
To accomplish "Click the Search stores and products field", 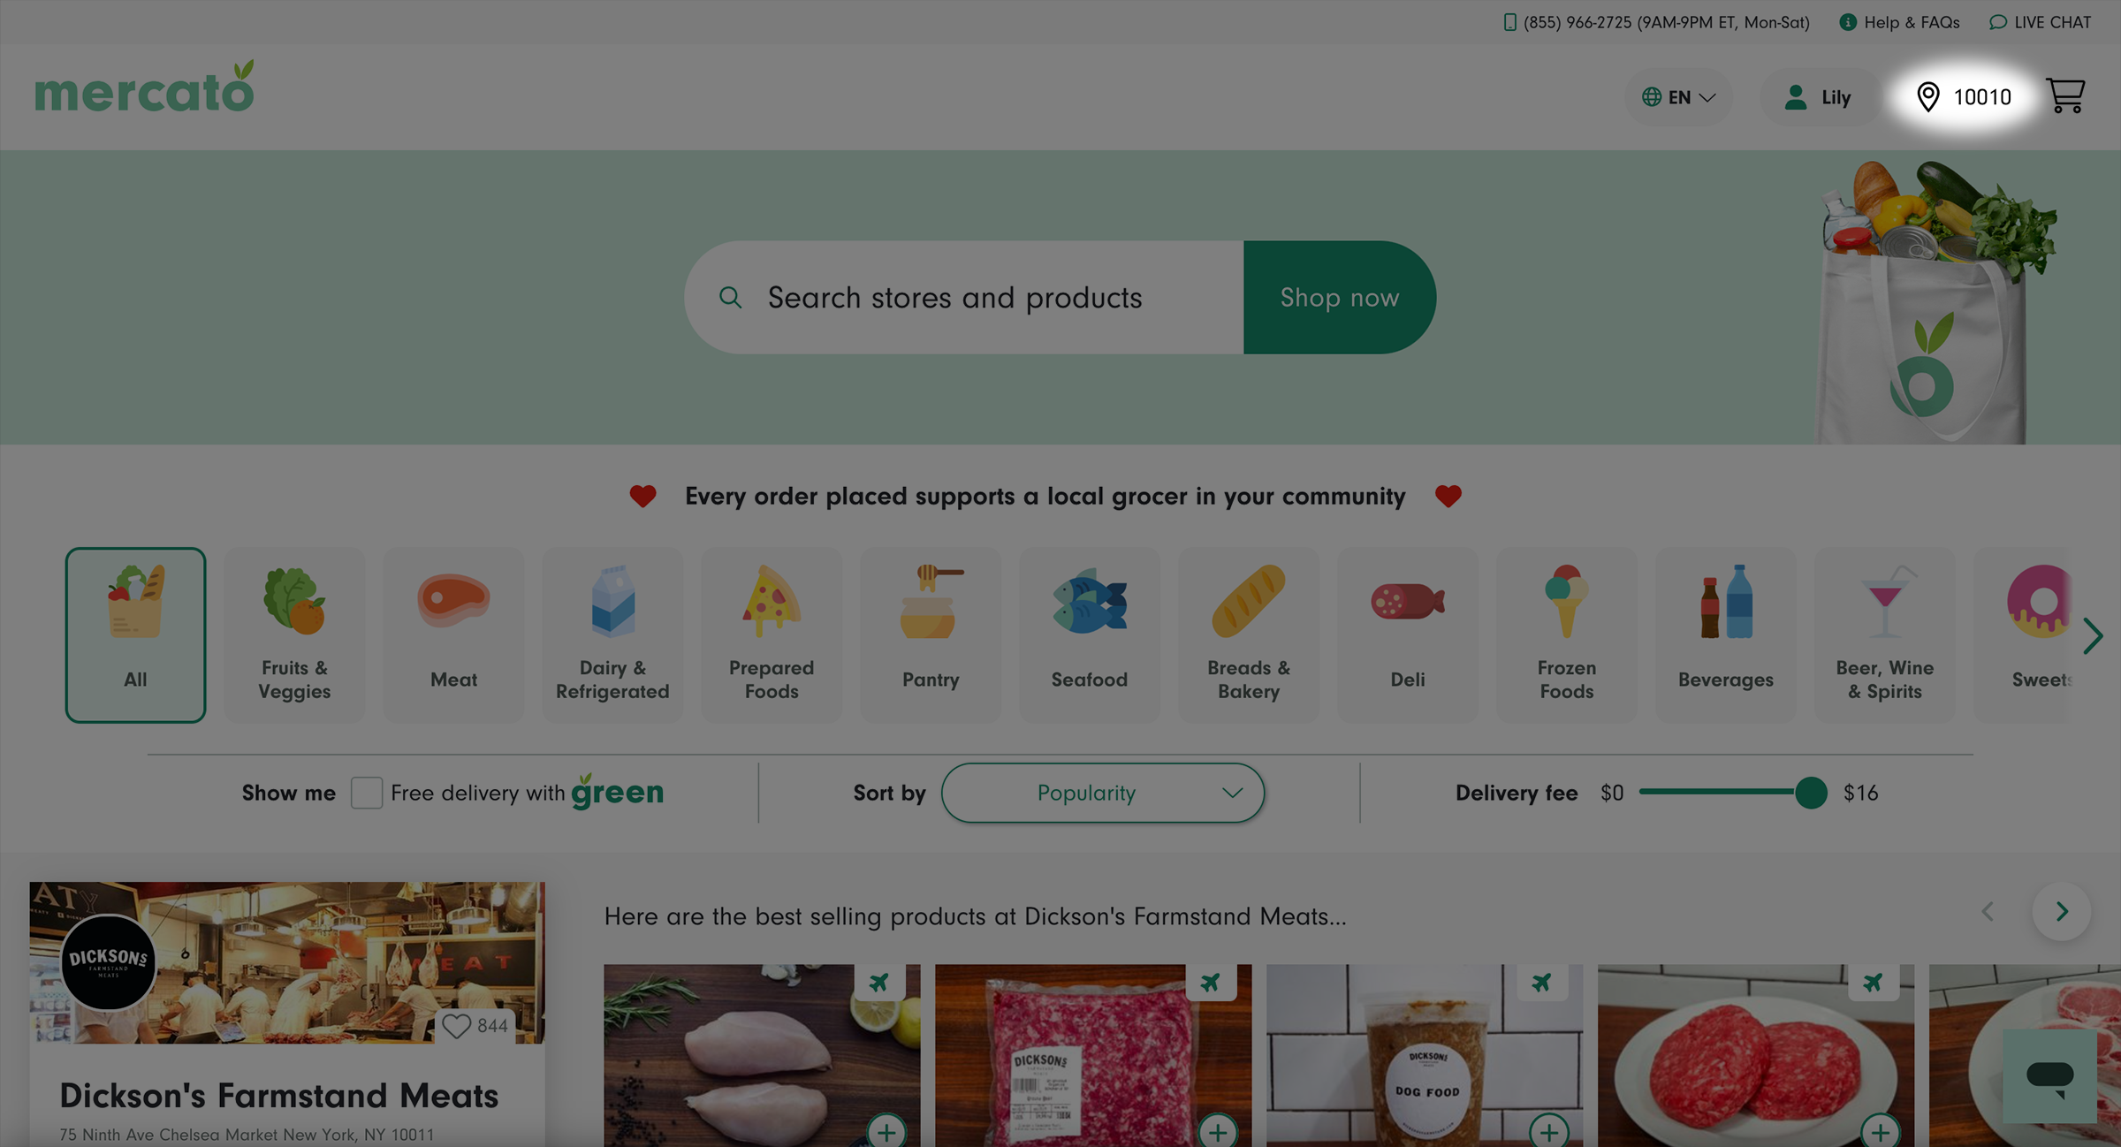I will (x=964, y=298).
